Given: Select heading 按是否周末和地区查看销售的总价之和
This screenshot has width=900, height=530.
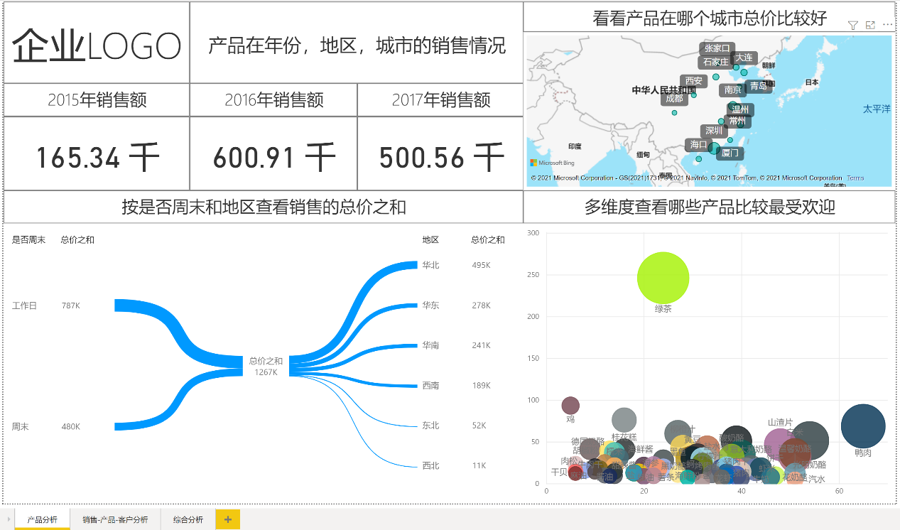Looking at the screenshot, I should tap(264, 207).
